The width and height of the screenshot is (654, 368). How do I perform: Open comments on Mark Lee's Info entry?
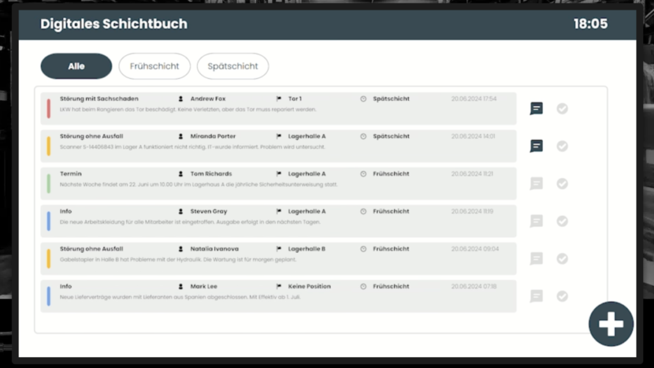(x=536, y=296)
